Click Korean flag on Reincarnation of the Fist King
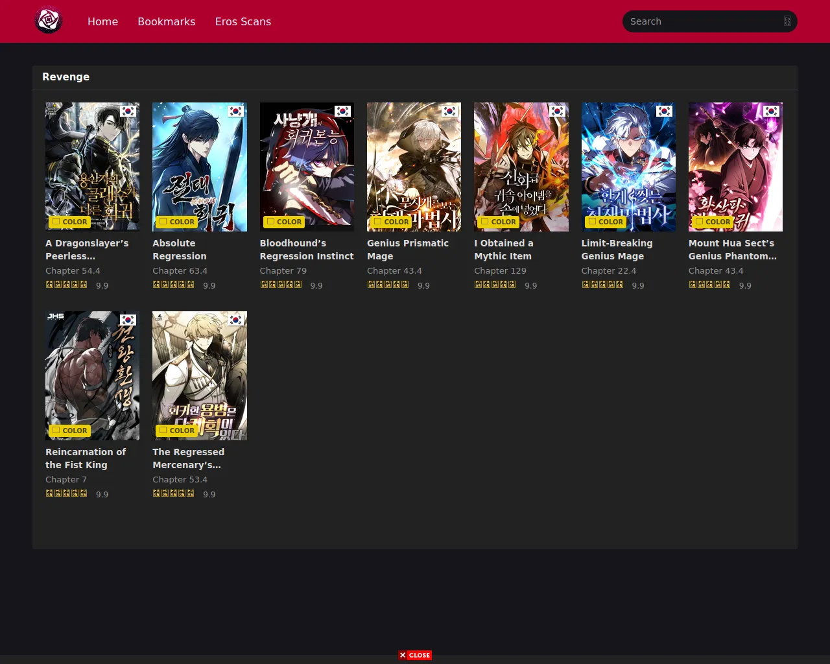The height and width of the screenshot is (664, 830). click(128, 320)
